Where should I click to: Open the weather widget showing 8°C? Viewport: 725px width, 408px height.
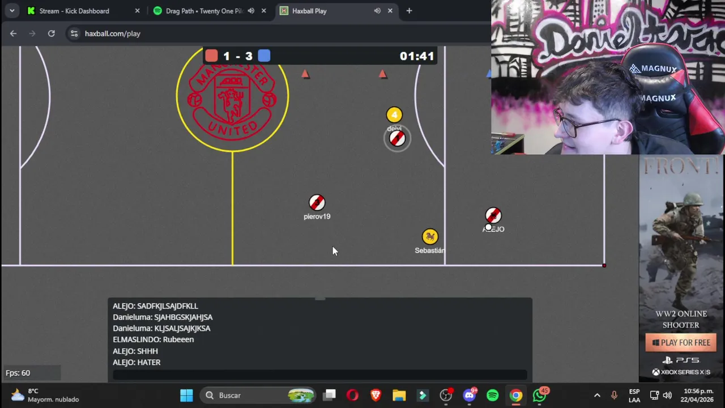[45, 395]
